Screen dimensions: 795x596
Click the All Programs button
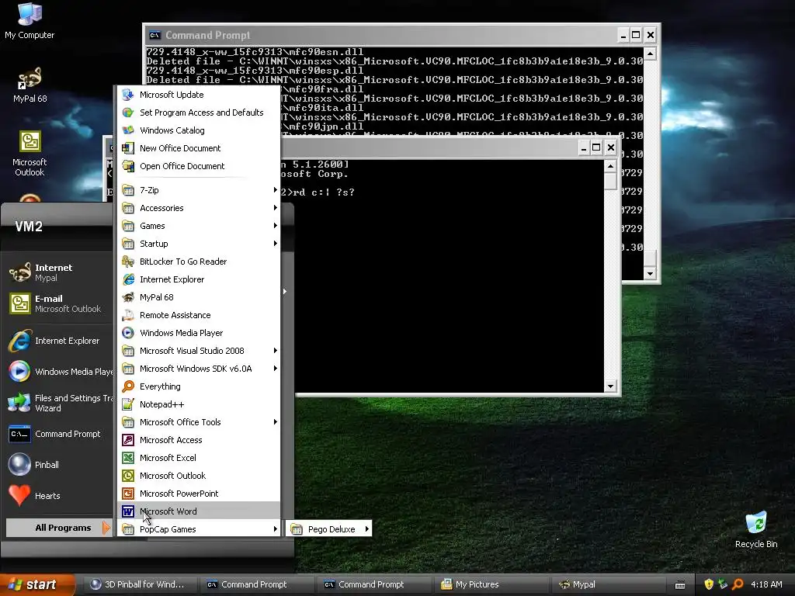coord(58,528)
